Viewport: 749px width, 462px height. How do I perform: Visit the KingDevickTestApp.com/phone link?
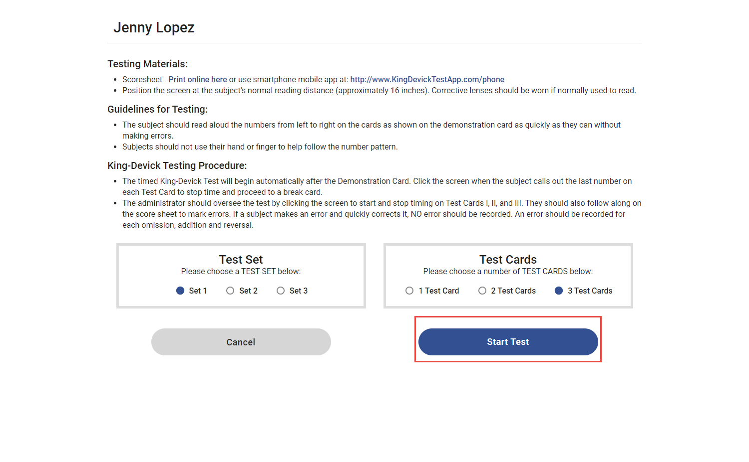click(427, 79)
